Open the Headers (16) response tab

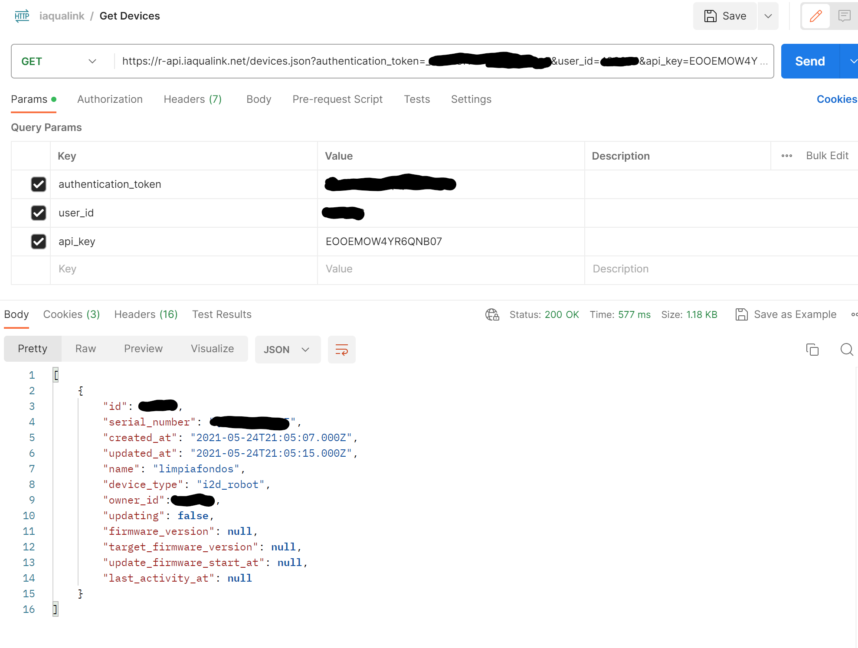[146, 314]
